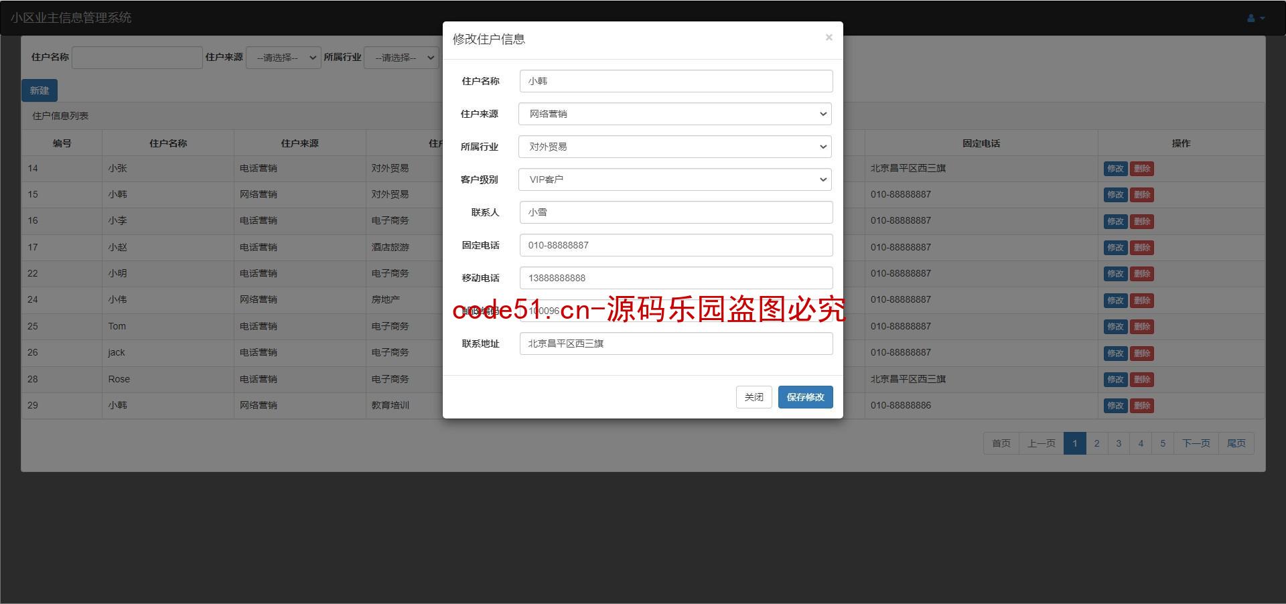Click 修改 for row 29
This screenshot has width=1286, height=604.
(x=1115, y=406)
